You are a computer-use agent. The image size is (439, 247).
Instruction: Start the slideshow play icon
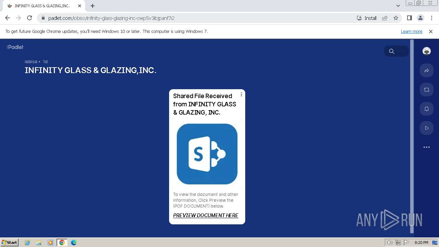427,128
